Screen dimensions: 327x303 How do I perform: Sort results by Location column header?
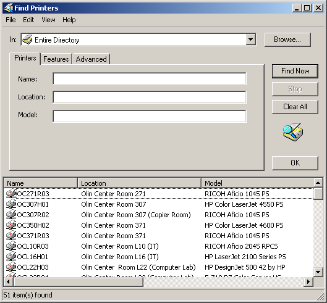pos(139,183)
